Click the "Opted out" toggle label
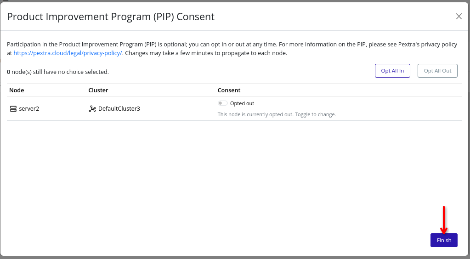 (x=242, y=103)
